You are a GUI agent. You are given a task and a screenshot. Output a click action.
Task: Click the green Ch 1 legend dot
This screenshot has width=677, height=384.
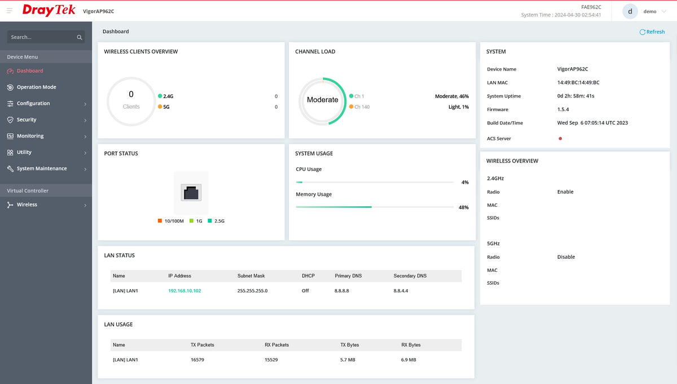(351, 96)
